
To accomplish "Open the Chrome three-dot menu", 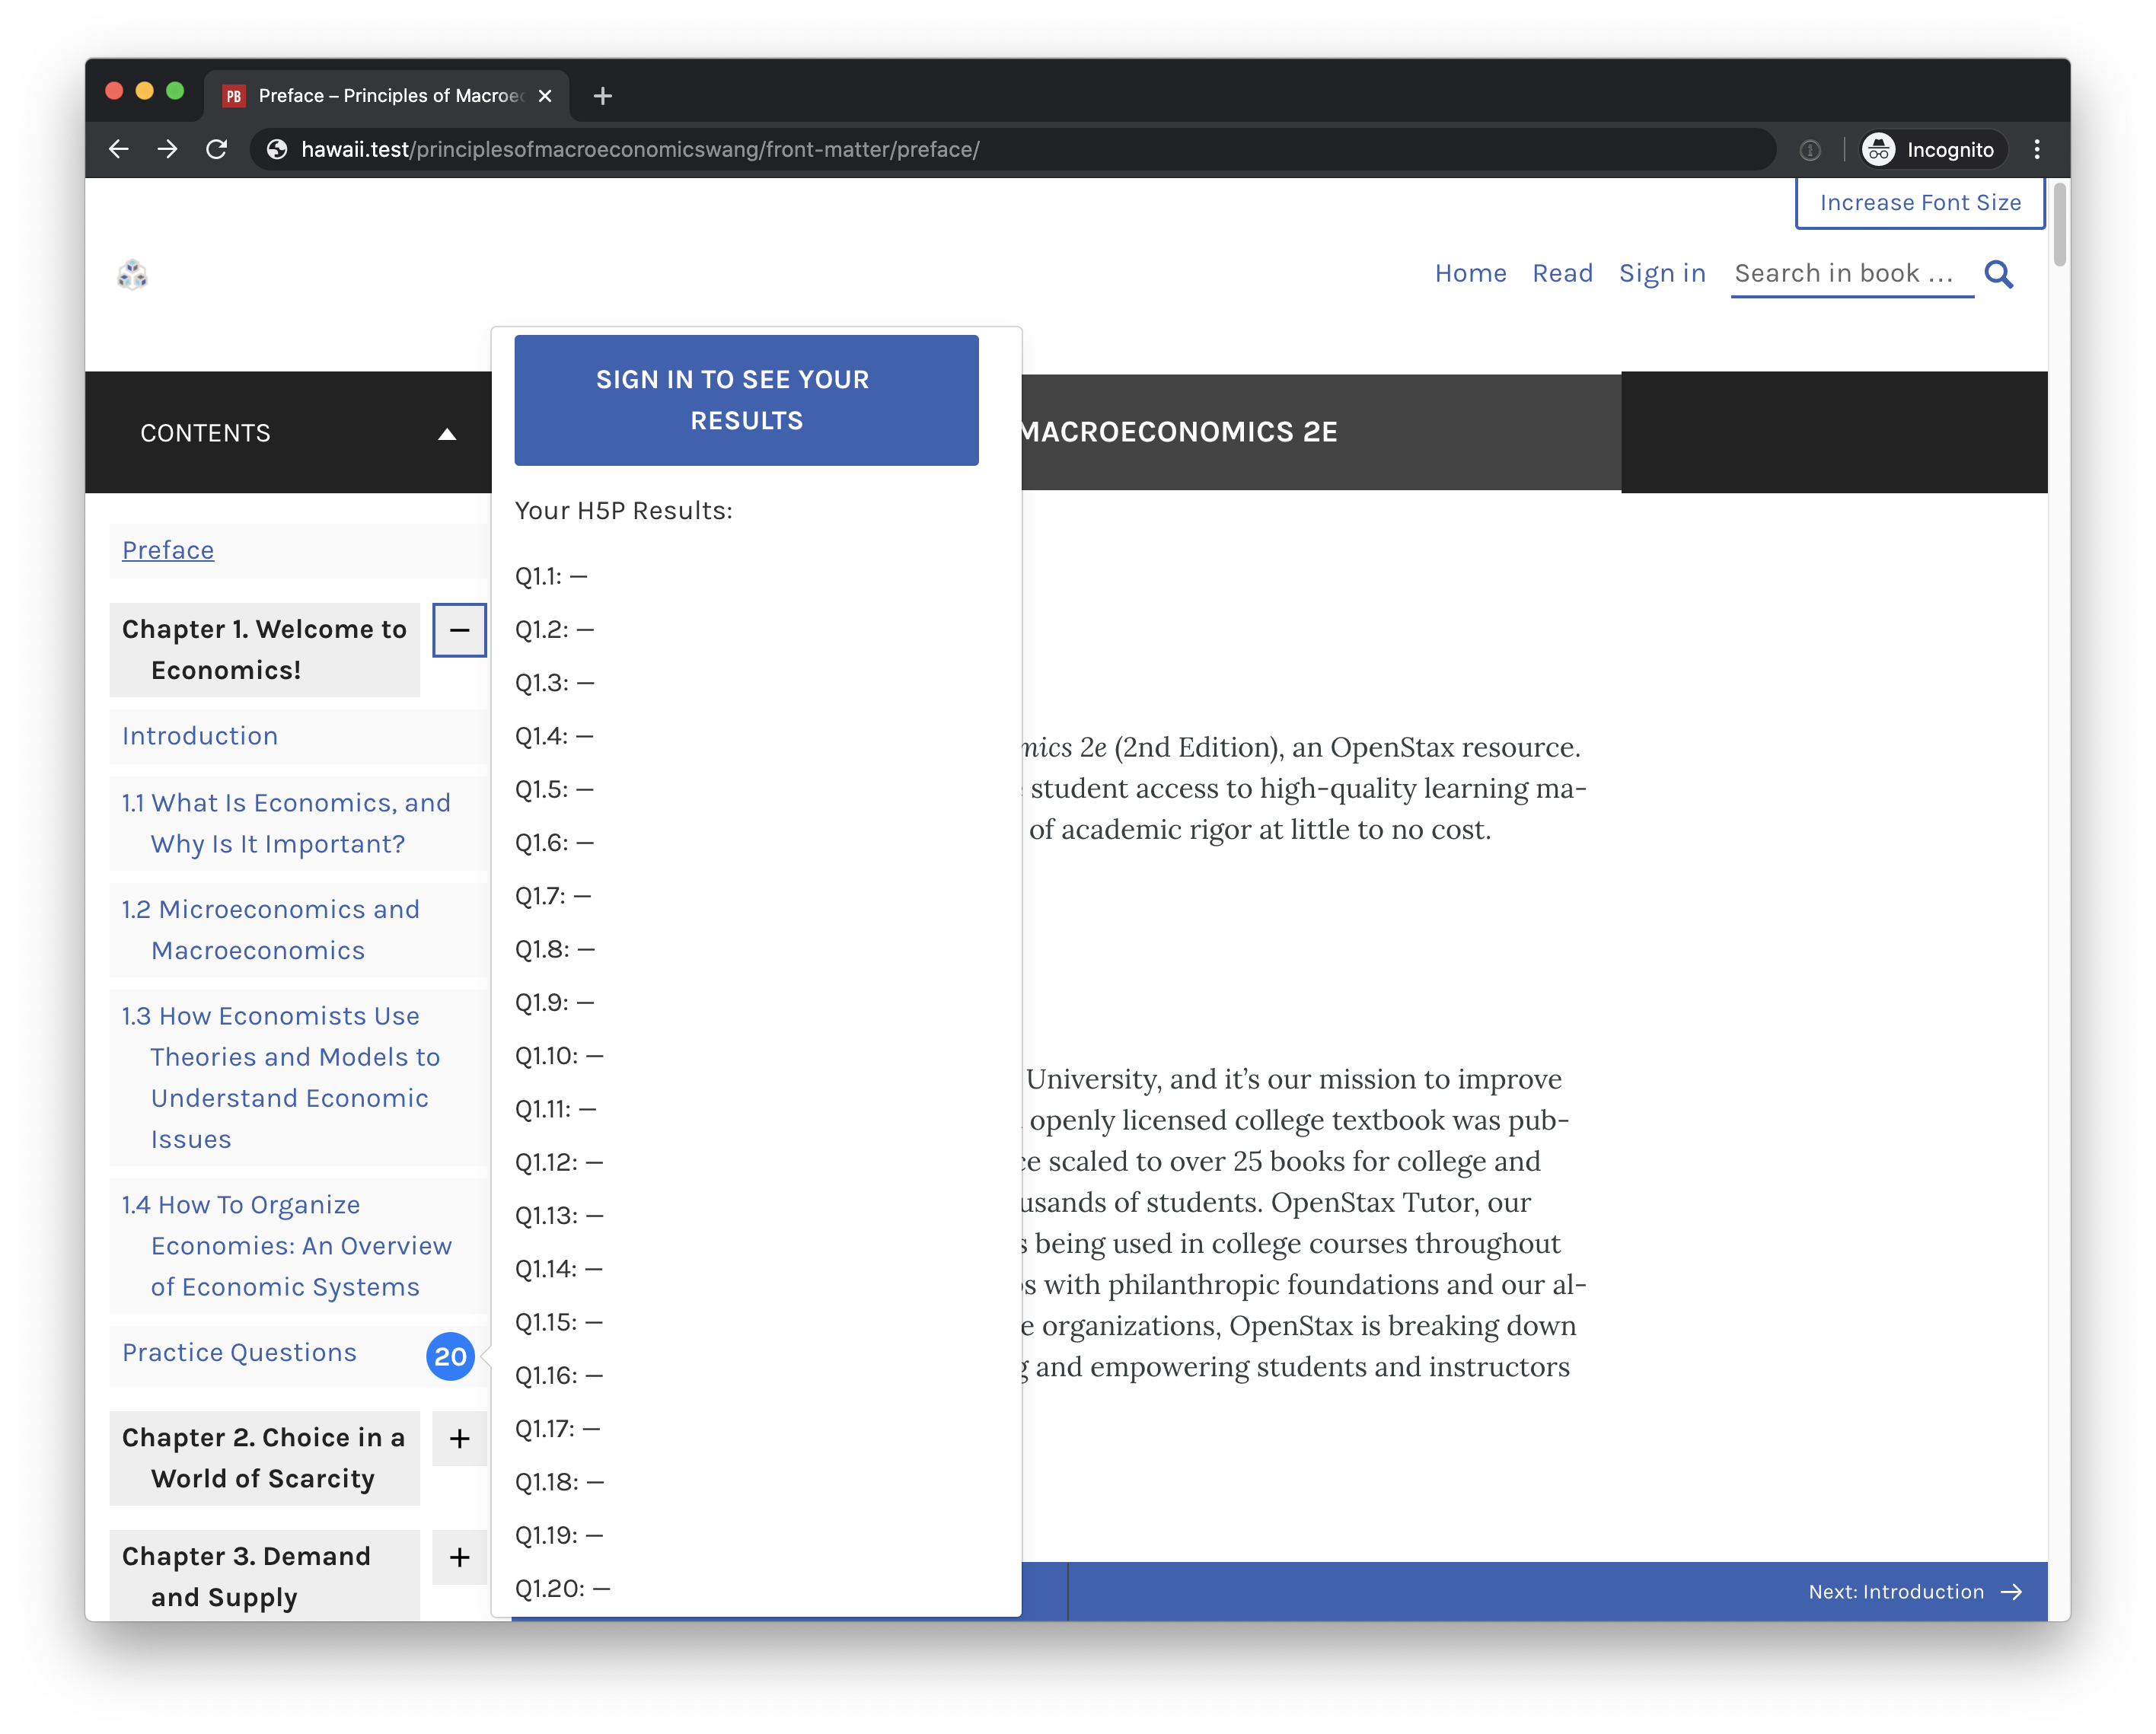I will pos(2036,150).
